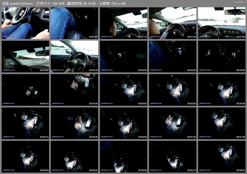This screenshot has height=174, width=247.
Task: Select the frame at 00:00:47
Action: click(x=74, y=23)
